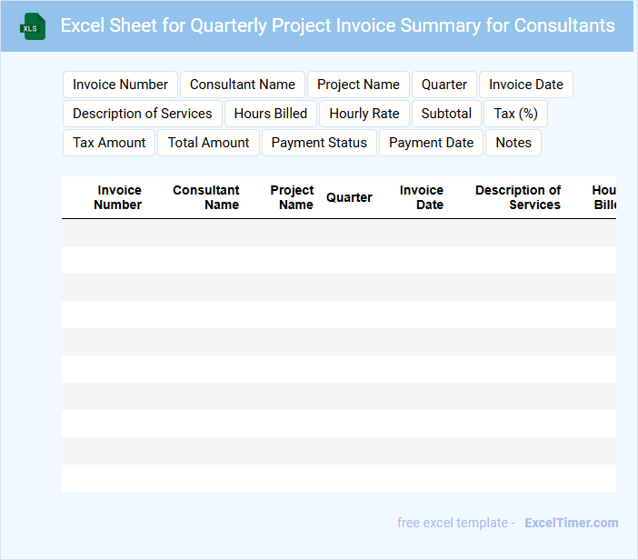
Task: Click the Hours Billed tag
Action: [270, 114]
